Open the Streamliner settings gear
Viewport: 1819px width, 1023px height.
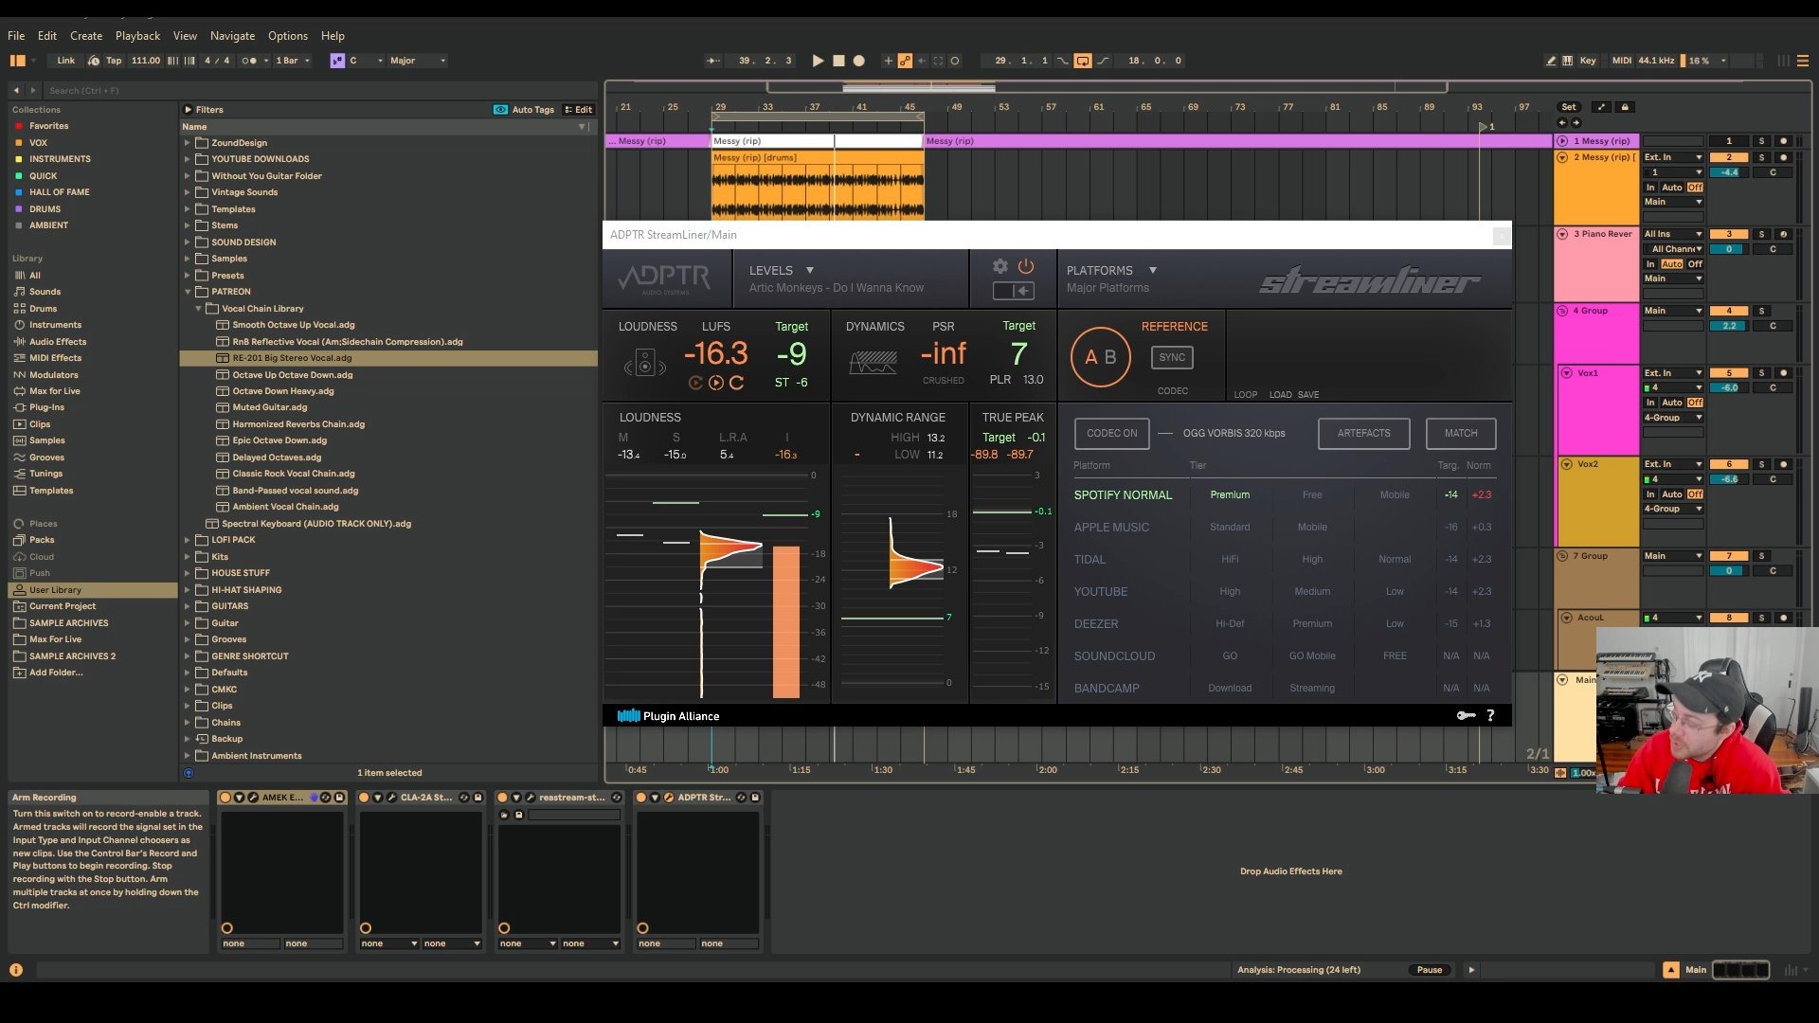coord(1000,267)
